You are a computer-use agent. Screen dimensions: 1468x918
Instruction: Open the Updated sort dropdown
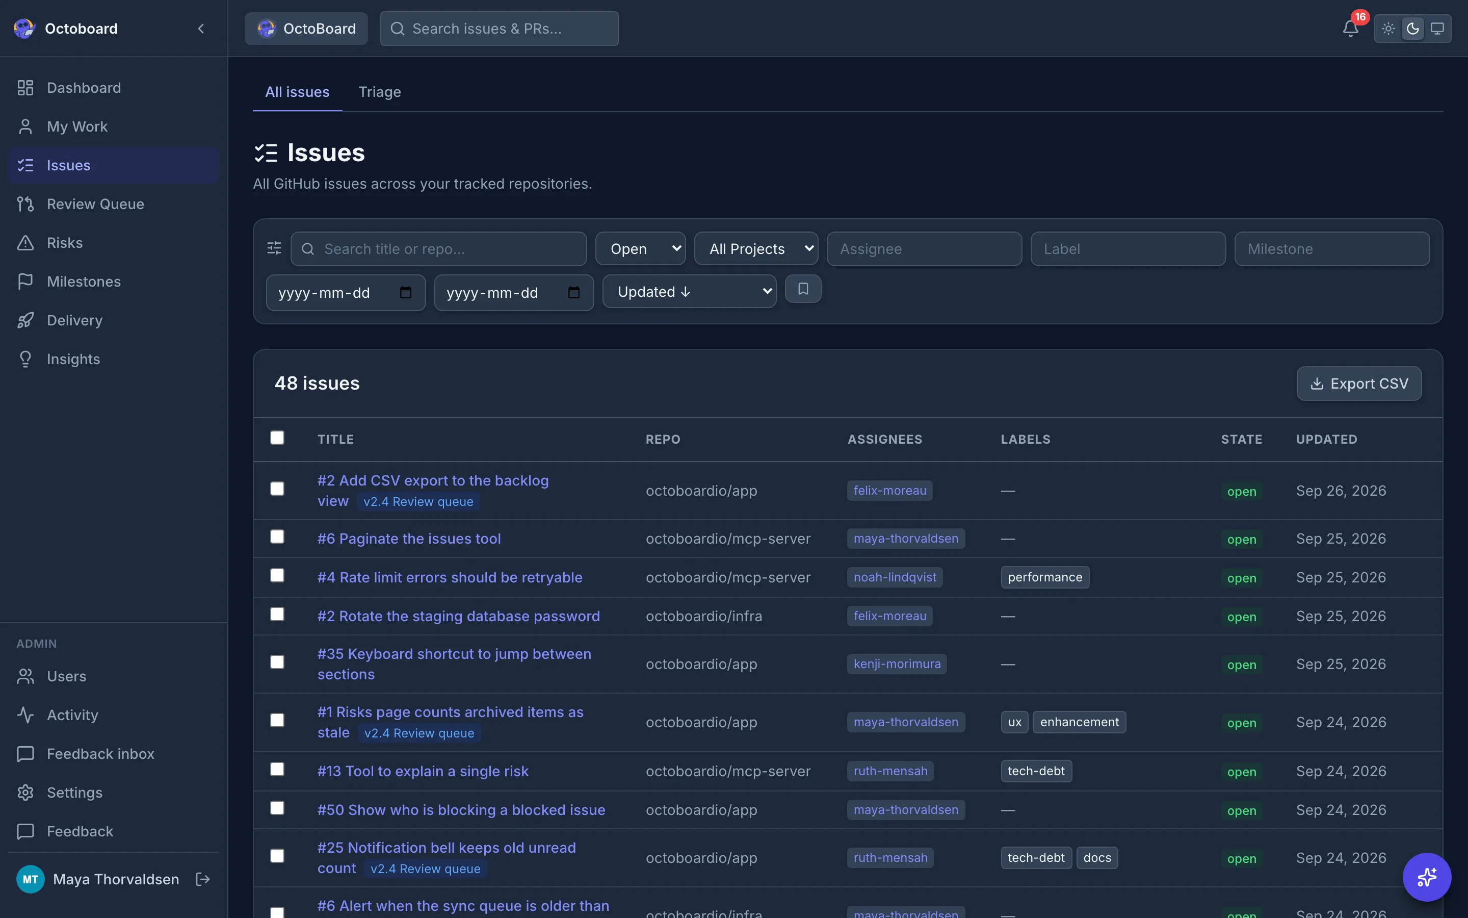(x=689, y=292)
